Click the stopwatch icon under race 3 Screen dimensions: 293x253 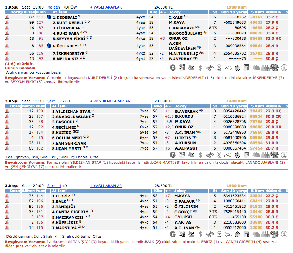coord(238,234)
